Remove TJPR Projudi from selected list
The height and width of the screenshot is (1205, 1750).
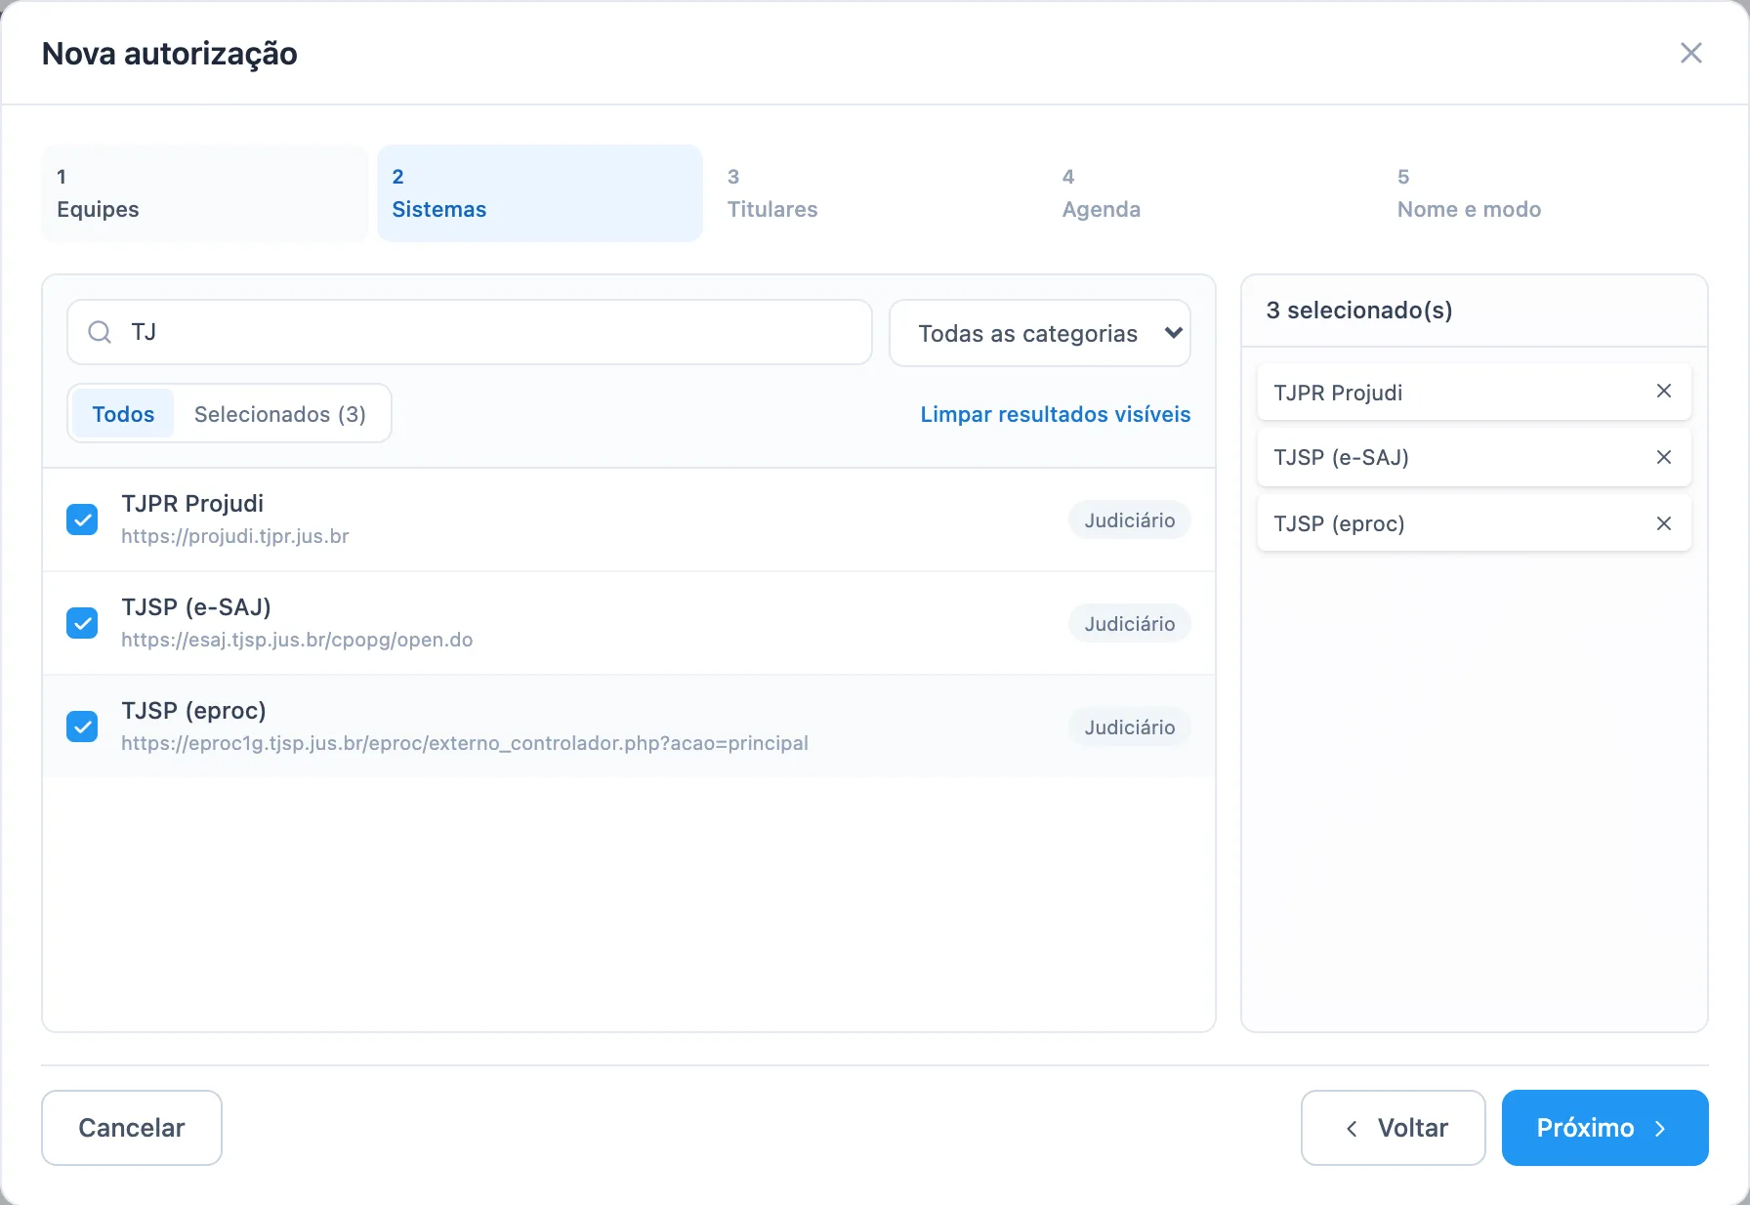coord(1664,392)
